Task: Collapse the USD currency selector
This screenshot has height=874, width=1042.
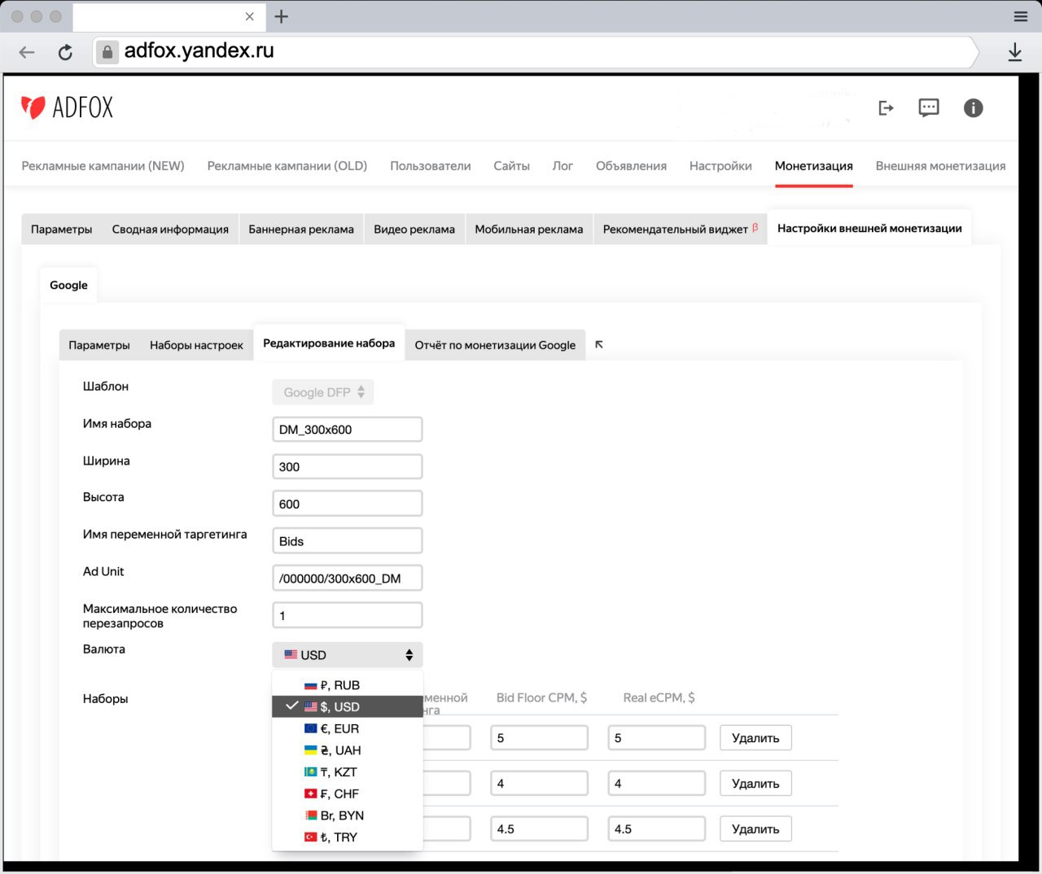Action: [x=348, y=655]
